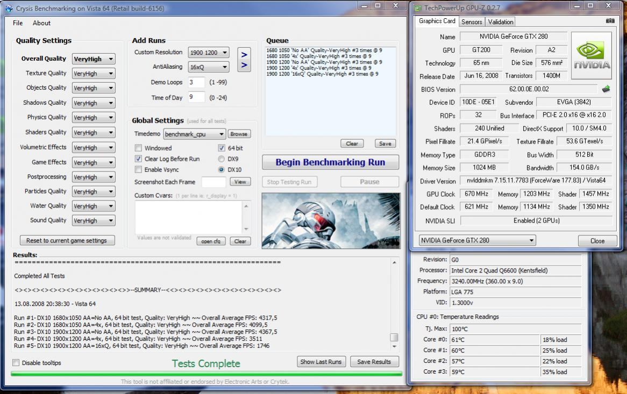This screenshot has height=394, width=627.
Task: Click Begin Benchmarking Run
Action: [330, 162]
